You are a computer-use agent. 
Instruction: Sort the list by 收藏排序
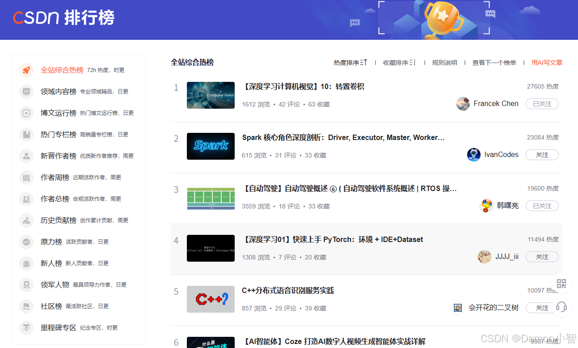(399, 63)
